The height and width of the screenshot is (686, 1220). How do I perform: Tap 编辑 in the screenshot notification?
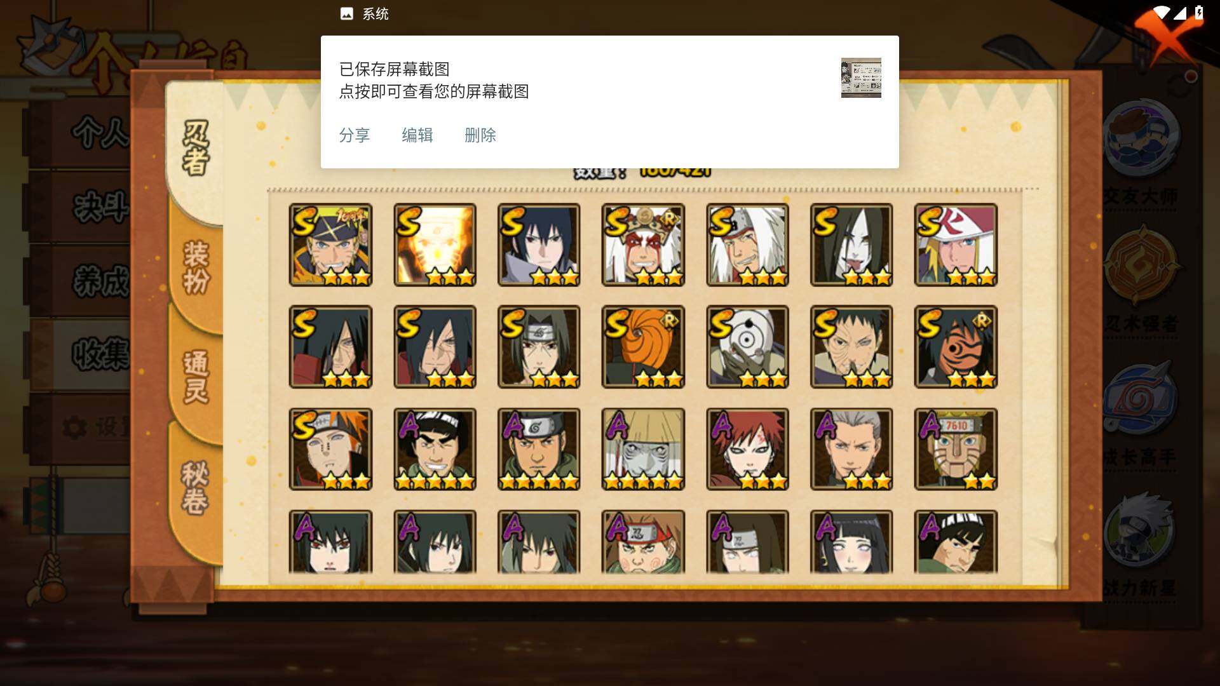coord(417,135)
